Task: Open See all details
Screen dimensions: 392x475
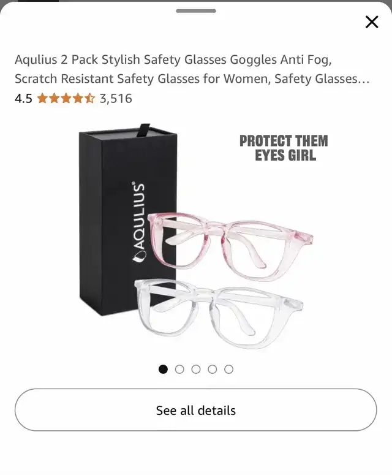Action: (x=196, y=410)
